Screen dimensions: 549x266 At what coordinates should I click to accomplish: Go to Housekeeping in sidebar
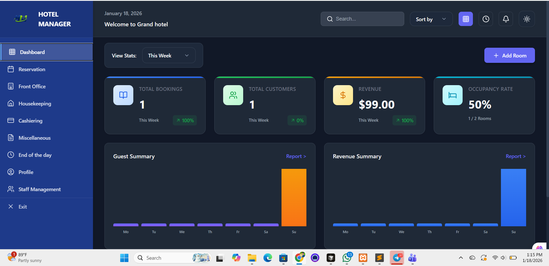coord(35,104)
